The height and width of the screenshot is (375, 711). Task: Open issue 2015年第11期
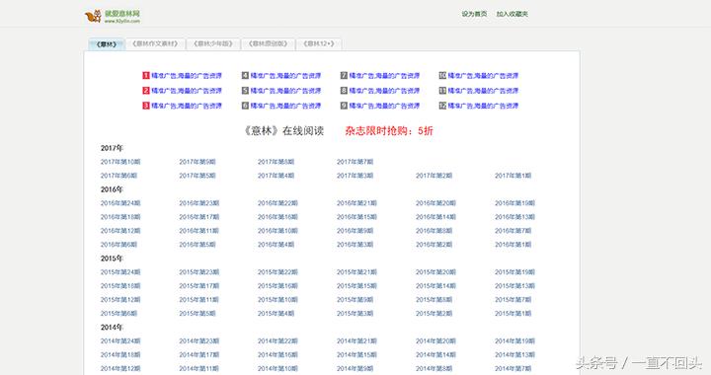pos(199,299)
